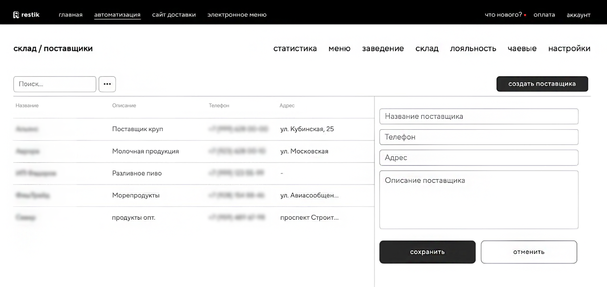Select the 'лояльность' tab
The width and height of the screenshot is (607, 287).
(x=473, y=49)
